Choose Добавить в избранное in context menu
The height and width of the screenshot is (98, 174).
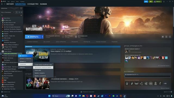25,59
